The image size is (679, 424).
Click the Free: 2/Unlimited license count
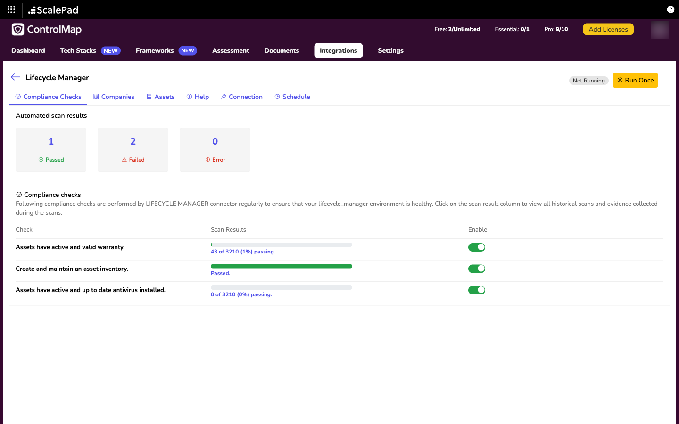(x=457, y=29)
